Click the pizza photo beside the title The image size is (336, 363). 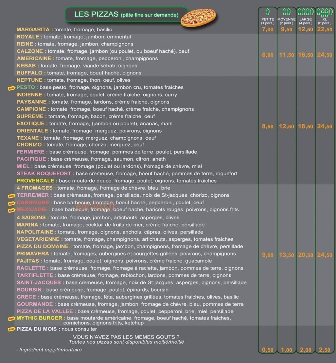point(198,18)
